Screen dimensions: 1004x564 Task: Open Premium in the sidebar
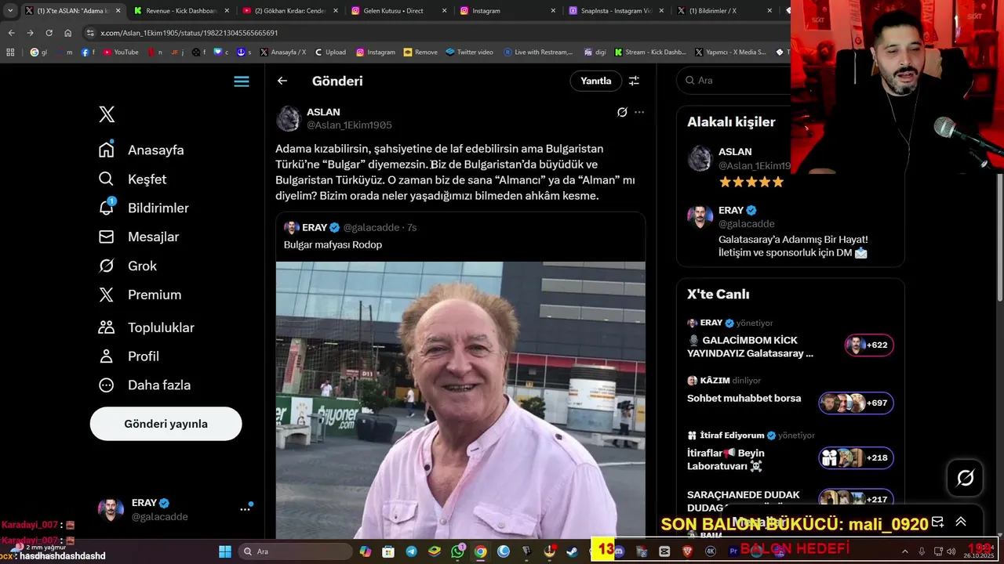(x=140, y=295)
